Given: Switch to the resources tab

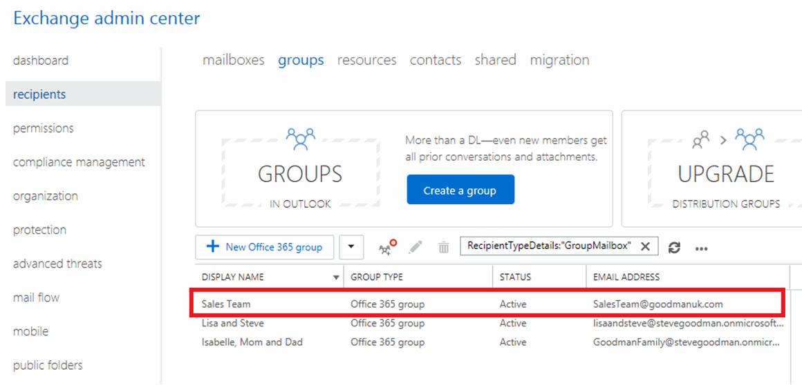Looking at the screenshot, I should [x=366, y=60].
